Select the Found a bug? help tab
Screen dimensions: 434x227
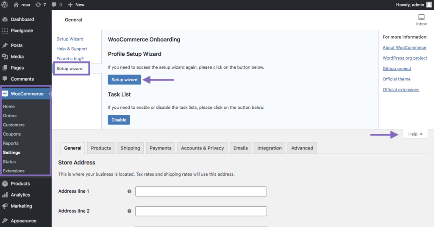tap(70, 58)
